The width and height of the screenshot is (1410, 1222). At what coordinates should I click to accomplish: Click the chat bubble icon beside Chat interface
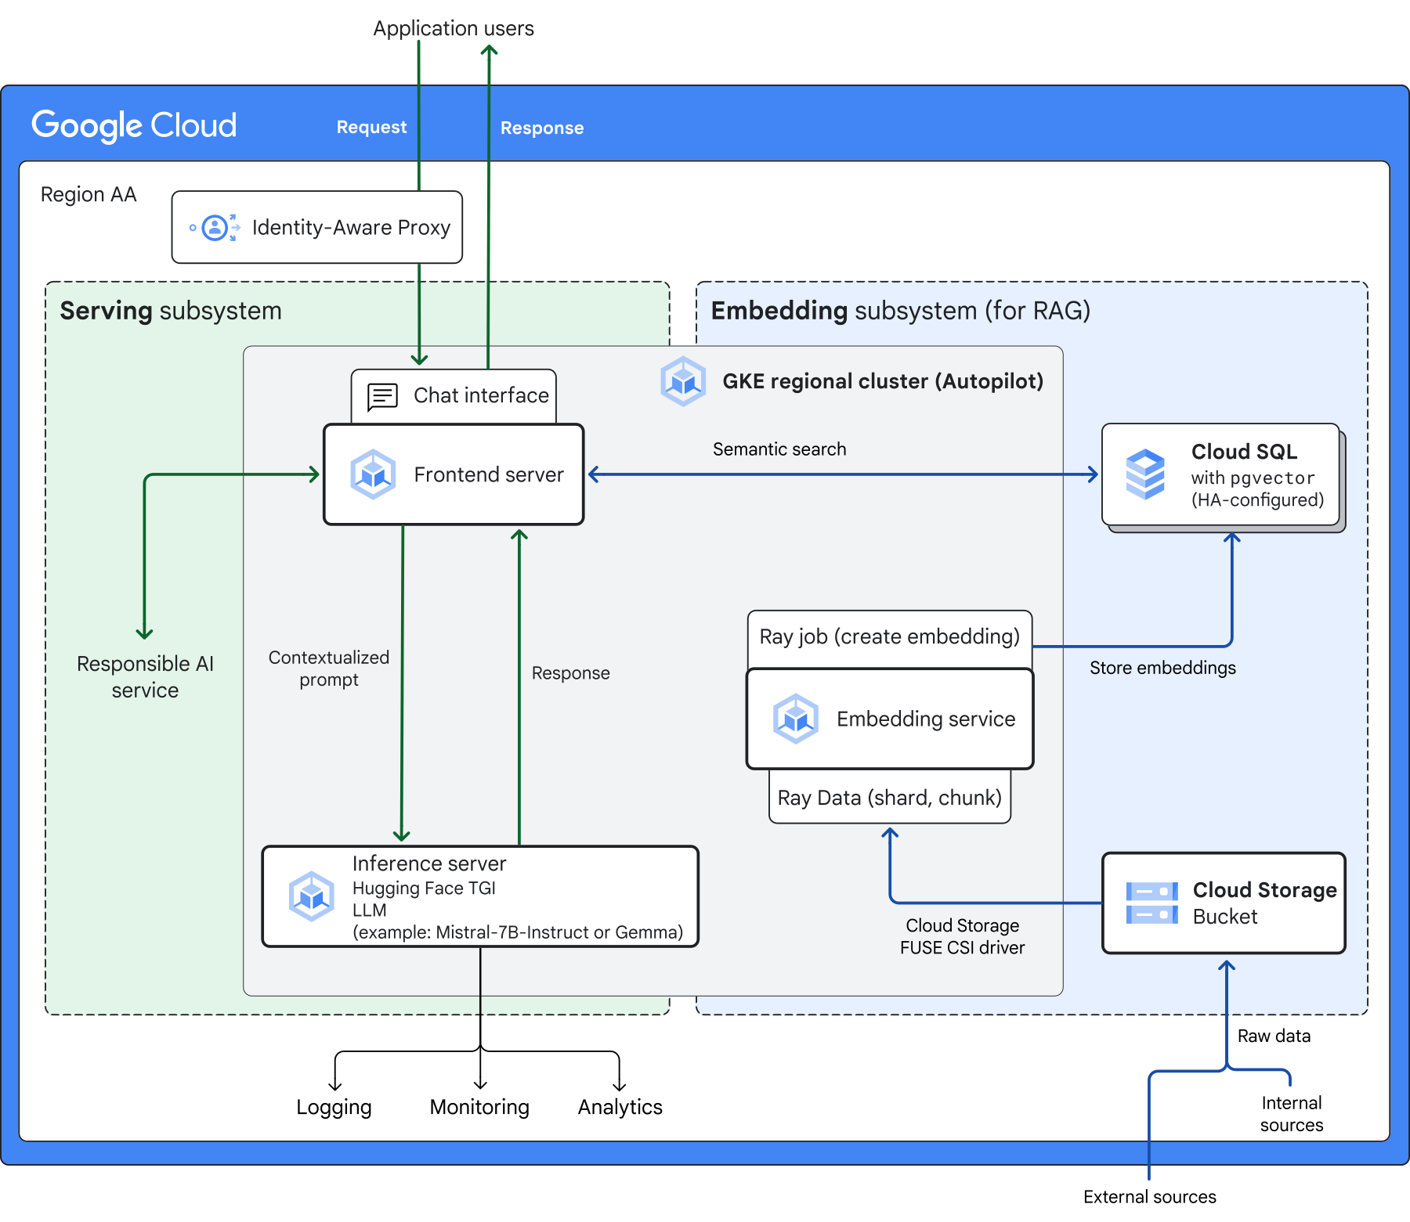coord(382,397)
